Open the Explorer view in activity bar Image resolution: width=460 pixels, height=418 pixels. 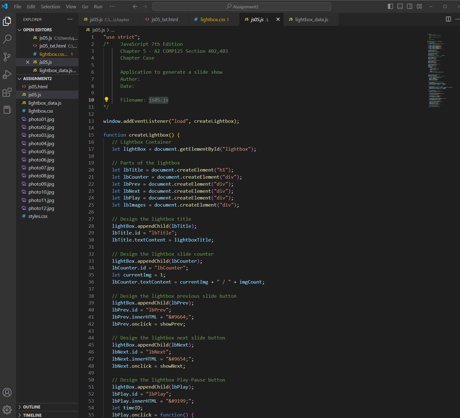[7, 21]
